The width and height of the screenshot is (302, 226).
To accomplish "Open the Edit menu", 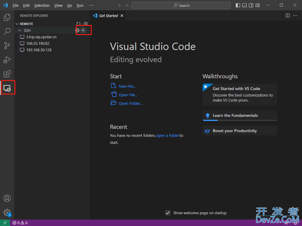I will coord(26,5).
